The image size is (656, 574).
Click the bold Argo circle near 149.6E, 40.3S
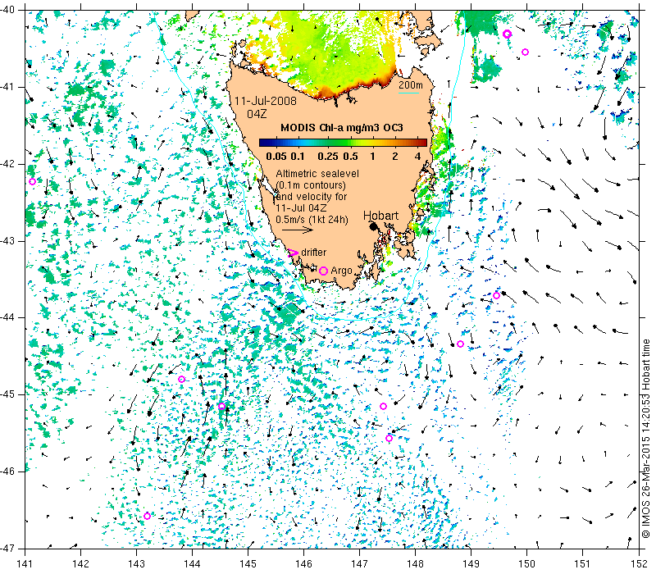tap(507, 34)
